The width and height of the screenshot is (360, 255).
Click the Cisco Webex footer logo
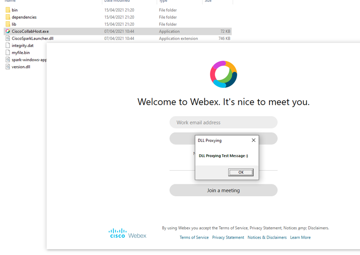pos(127,233)
